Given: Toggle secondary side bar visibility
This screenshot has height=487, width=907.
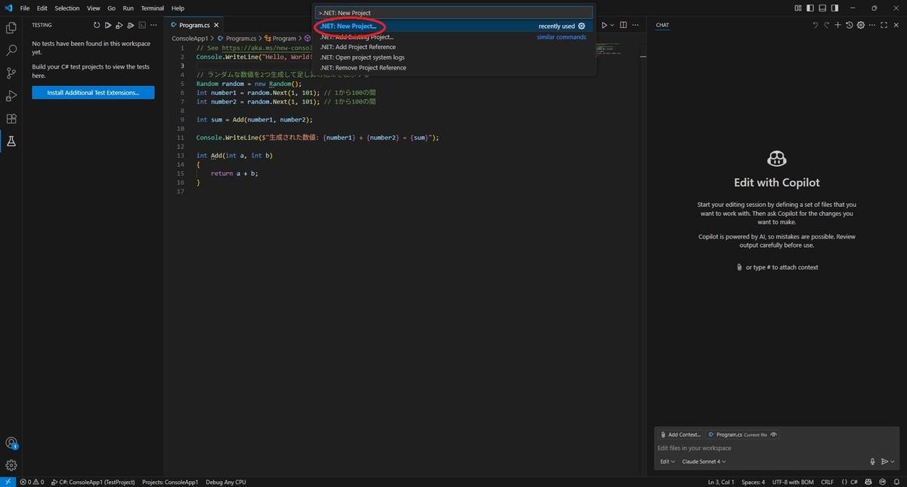Looking at the screenshot, I should (834, 8).
